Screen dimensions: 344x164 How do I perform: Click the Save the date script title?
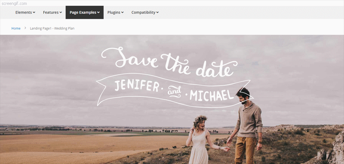pyautogui.click(x=169, y=61)
